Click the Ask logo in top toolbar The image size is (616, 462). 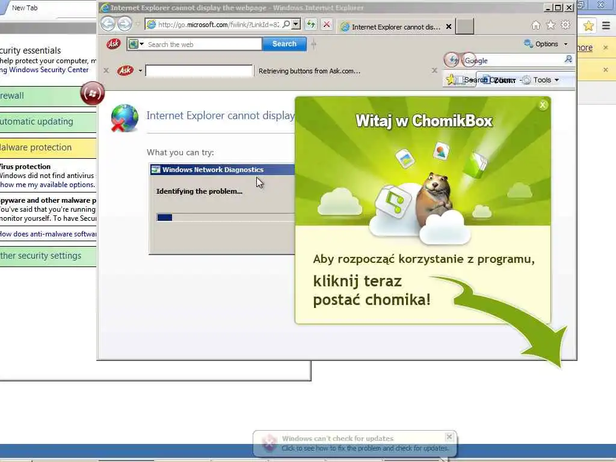(x=113, y=44)
